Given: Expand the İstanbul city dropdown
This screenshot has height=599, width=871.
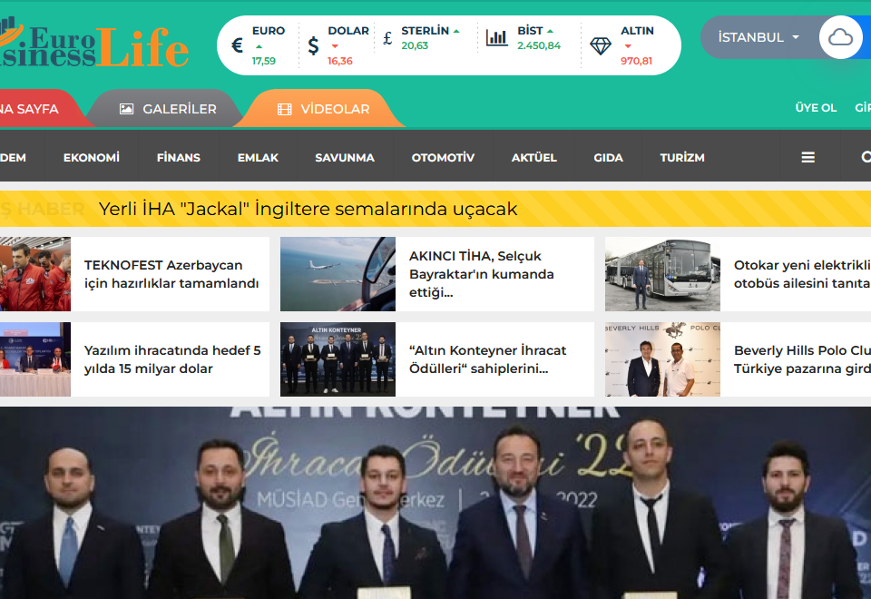Looking at the screenshot, I should click(758, 38).
